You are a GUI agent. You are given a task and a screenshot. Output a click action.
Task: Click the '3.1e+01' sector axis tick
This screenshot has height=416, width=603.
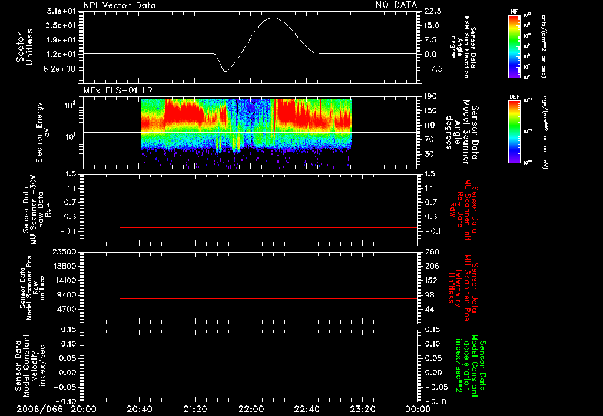(61, 11)
